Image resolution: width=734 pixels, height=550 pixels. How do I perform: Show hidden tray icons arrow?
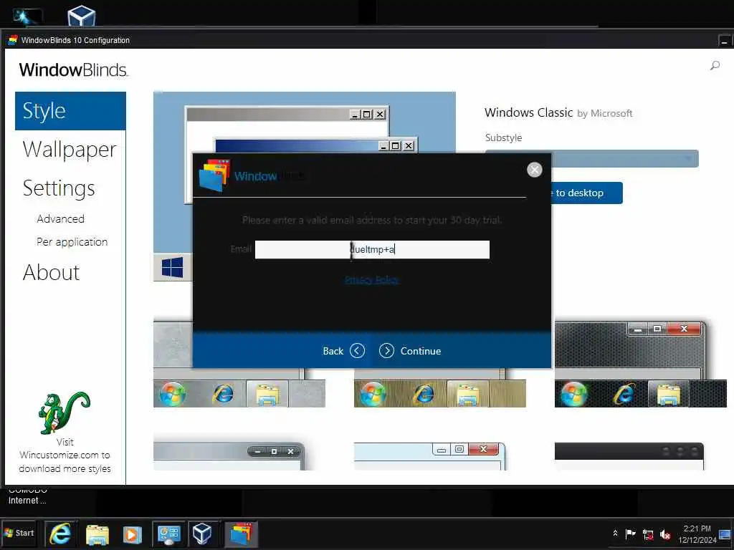click(x=615, y=533)
